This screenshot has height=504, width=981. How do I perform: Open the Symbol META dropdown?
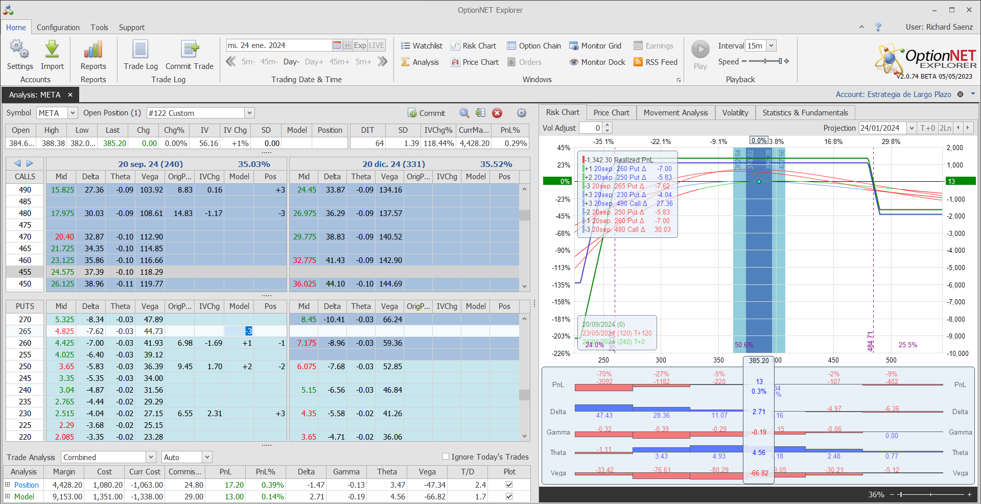tap(73, 113)
